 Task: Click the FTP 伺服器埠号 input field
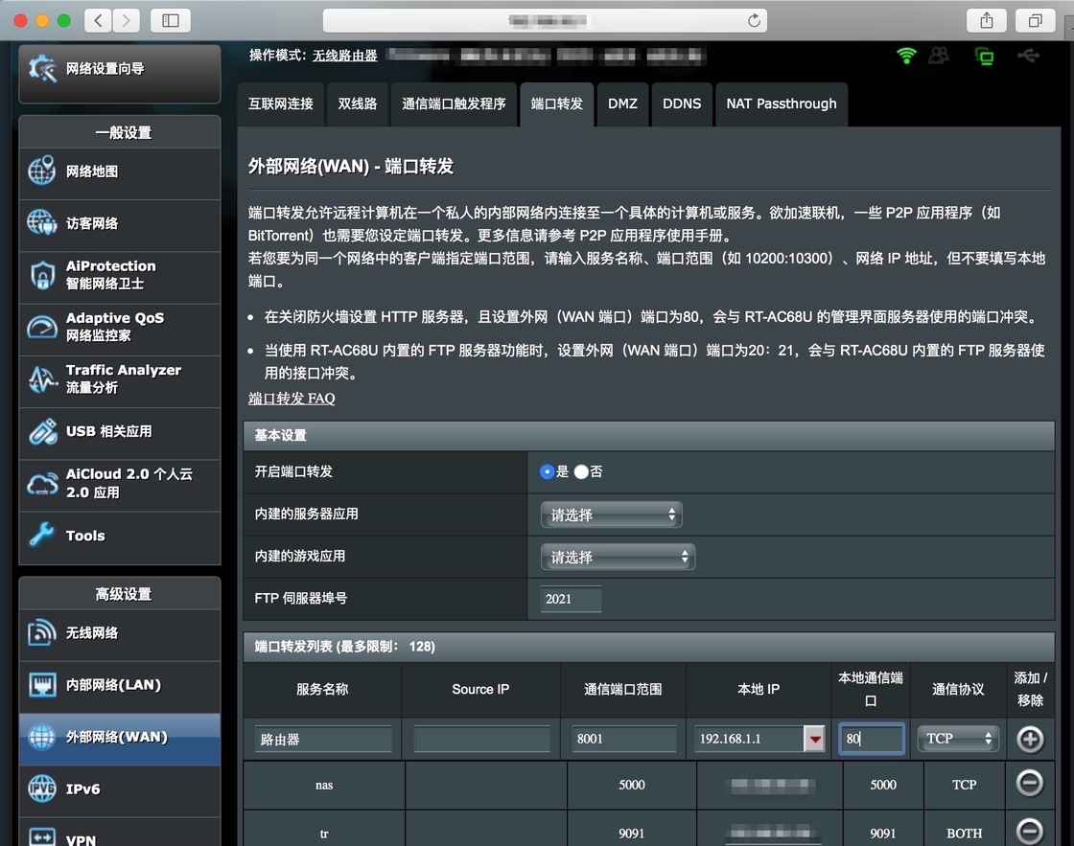point(571,599)
